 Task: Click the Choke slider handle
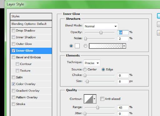85,75
